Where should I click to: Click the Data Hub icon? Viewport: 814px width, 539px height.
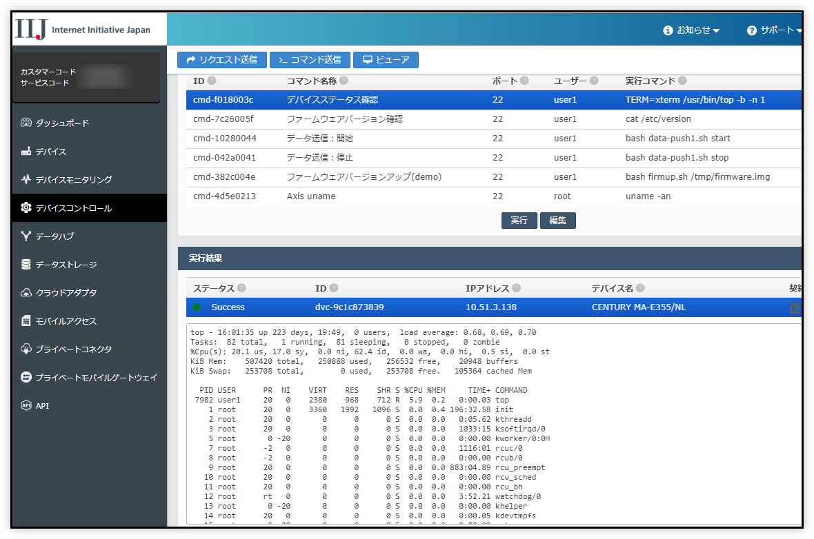point(26,236)
